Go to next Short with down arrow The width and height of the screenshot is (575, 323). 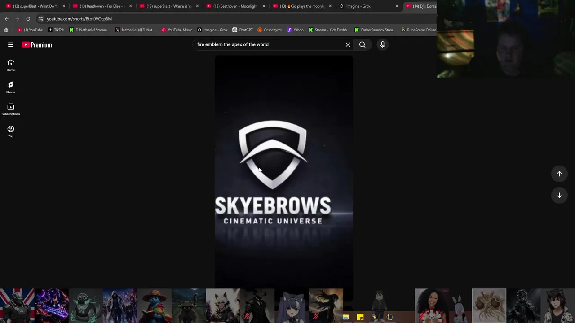[x=559, y=196]
